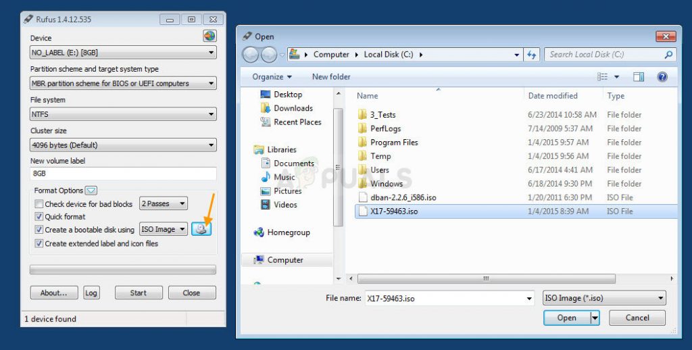Enable Check device for bad blocks

coord(39,204)
